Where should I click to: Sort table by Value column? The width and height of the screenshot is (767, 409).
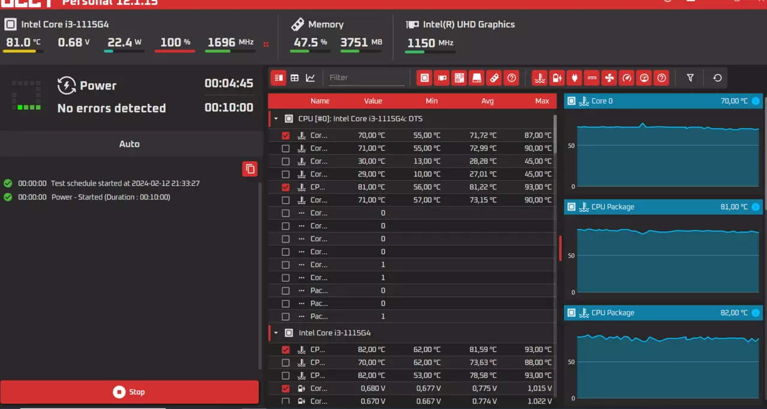373,101
